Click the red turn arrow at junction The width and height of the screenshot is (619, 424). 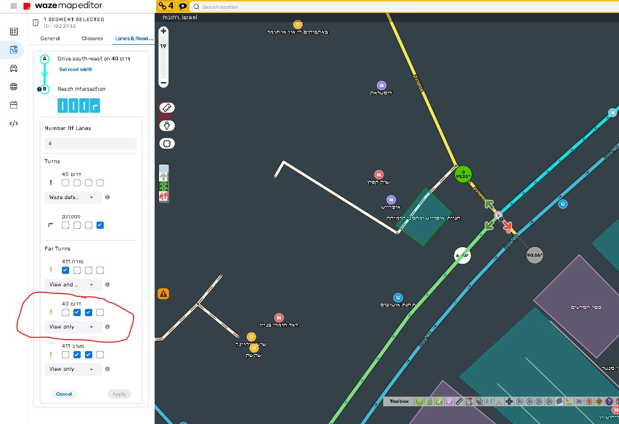pyautogui.click(x=507, y=227)
